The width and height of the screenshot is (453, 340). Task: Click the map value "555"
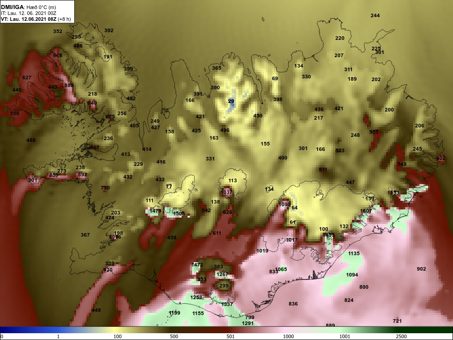374,132
